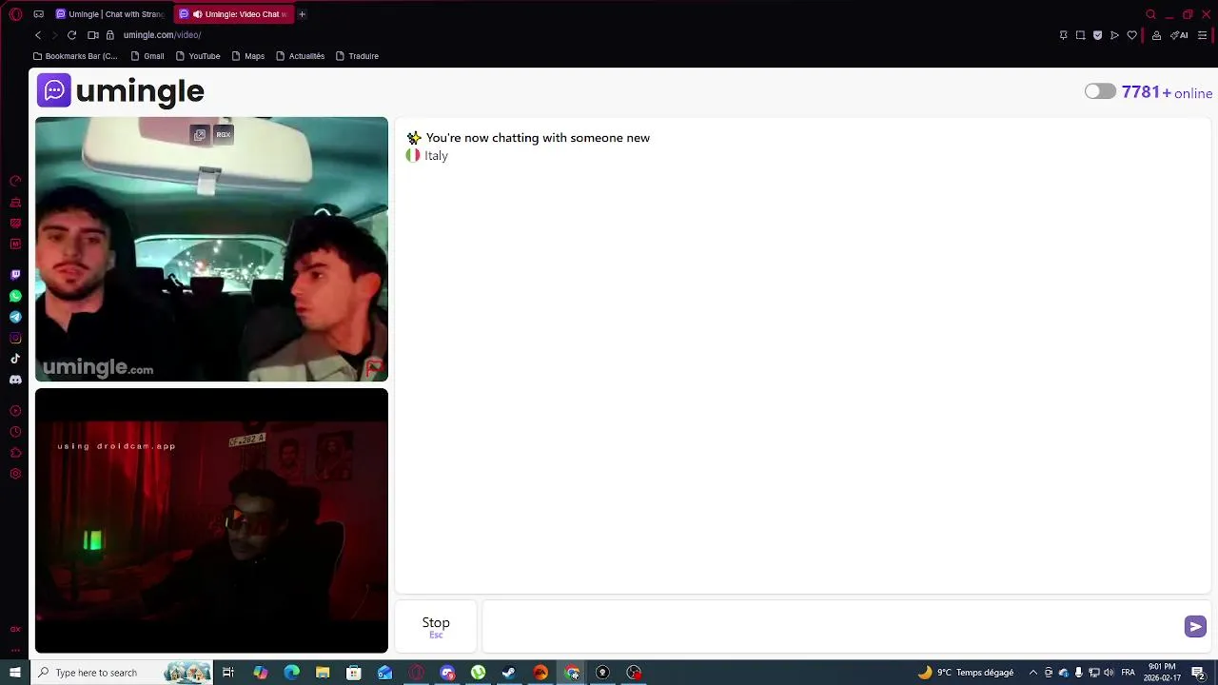The width and height of the screenshot is (1218, 685).
Task: Click the stranger's video feed
Action: [x=211, y=249]
